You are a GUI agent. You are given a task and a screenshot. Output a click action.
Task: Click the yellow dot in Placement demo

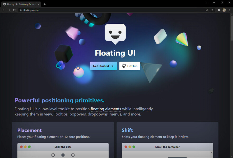pos(25,147)
